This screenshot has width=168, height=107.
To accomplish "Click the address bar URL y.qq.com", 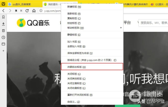I will click(53, 11).
